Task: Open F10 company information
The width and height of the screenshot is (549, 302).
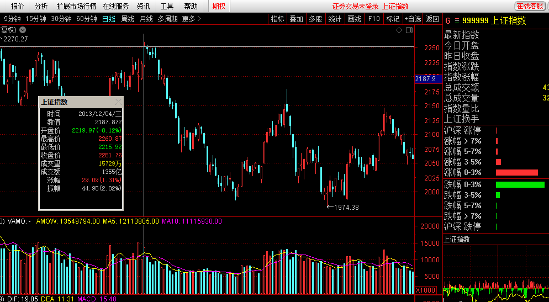Action: [374, 19]
